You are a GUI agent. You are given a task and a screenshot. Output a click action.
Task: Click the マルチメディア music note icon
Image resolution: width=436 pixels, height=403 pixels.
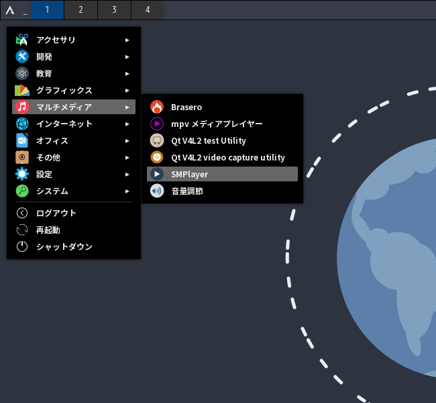pos(22,107)
